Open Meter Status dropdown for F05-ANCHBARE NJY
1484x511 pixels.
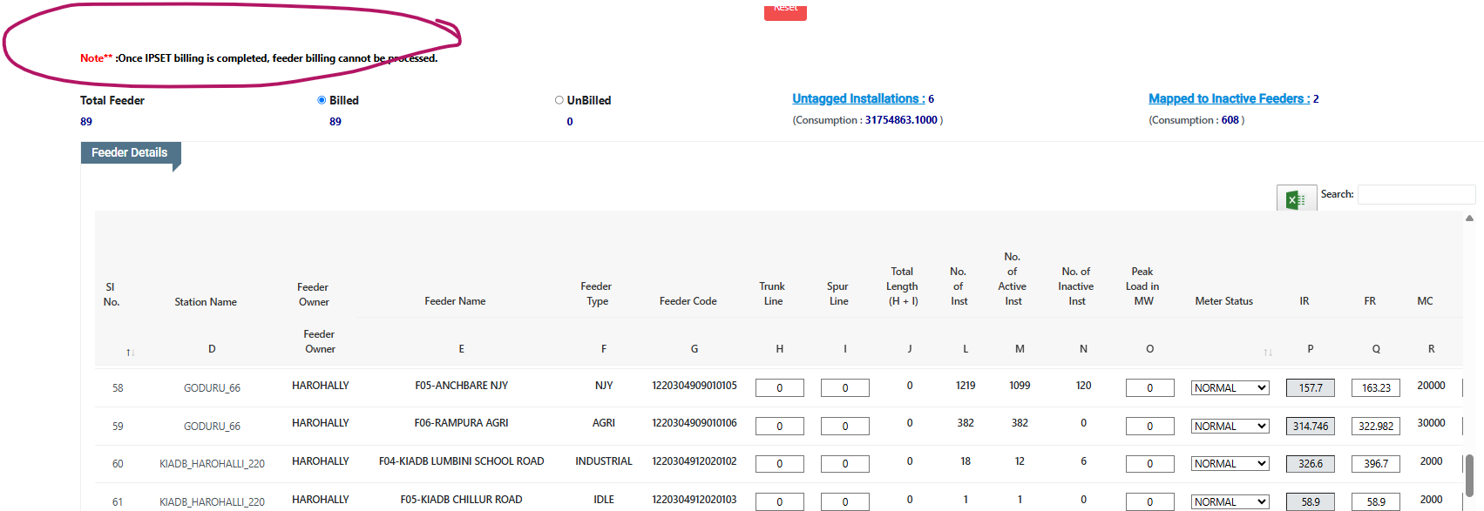point(1230,388)
